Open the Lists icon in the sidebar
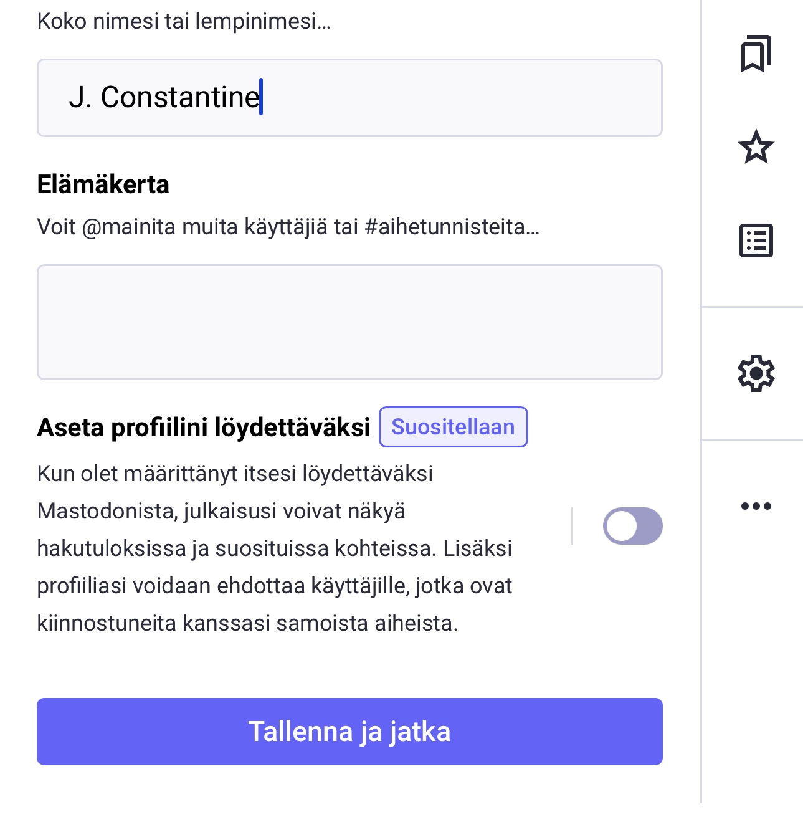803x817 pixels. coord(756,241)
